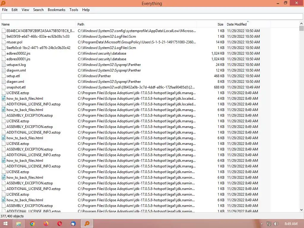Click file icon for snapshot.etl

point(4,87)
